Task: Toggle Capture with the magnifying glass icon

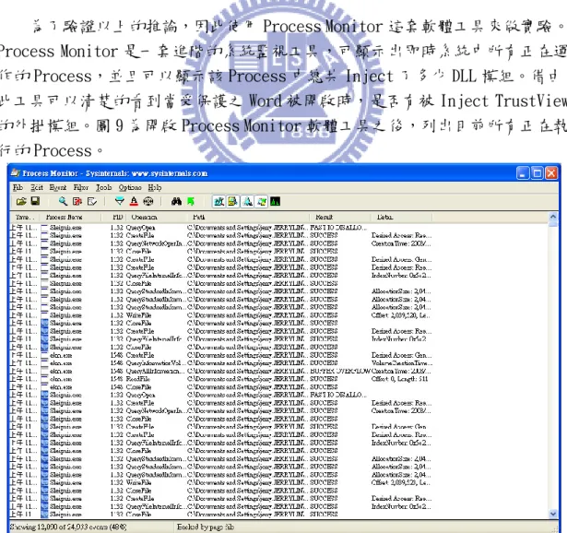Action: pos(63,201)
